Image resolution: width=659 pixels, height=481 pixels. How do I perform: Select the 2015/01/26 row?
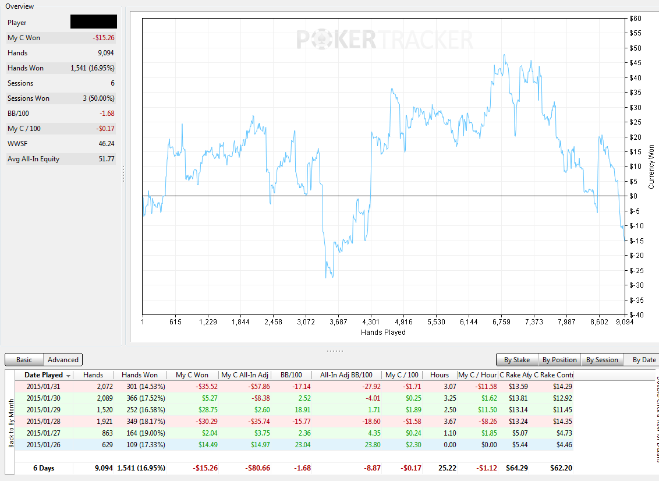[x=294, y=445]
